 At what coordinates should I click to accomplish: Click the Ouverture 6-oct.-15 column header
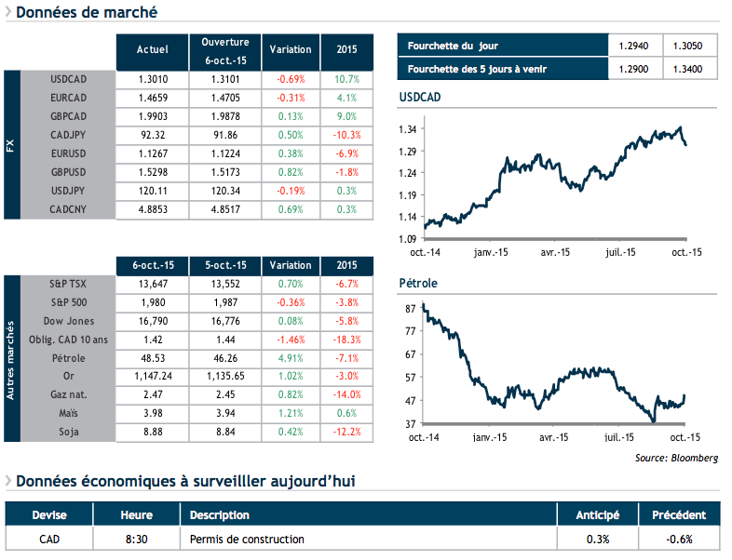point(225,50)
